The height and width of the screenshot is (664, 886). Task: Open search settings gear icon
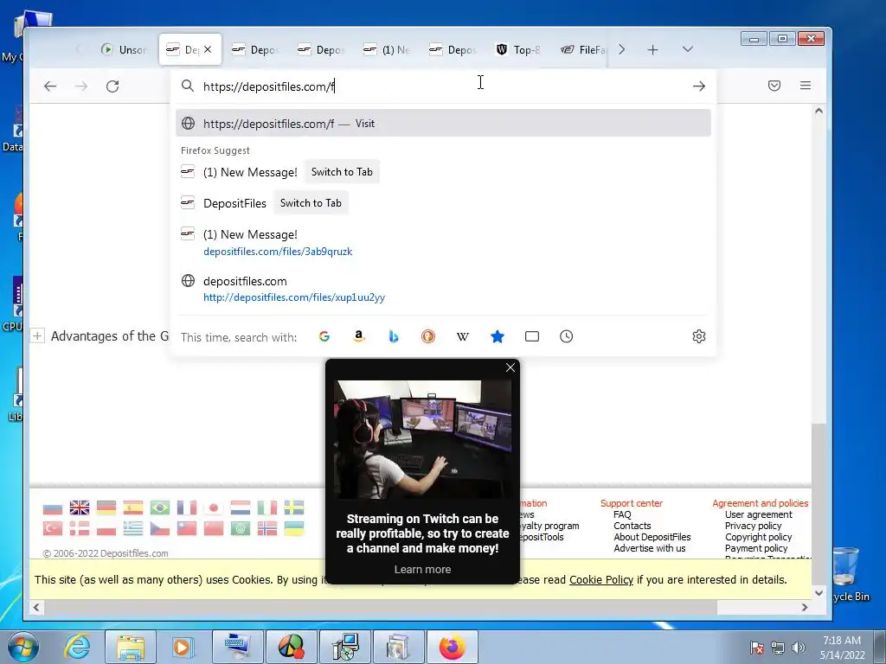point(699,336)
